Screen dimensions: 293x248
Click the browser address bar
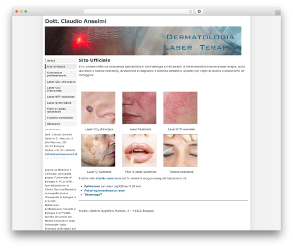click(x=138, y=12)
